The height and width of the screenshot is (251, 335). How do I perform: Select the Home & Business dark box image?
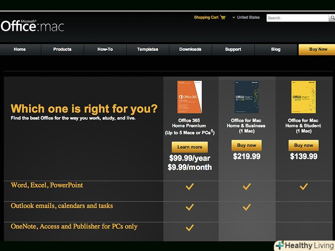click(x=247, y=97)
